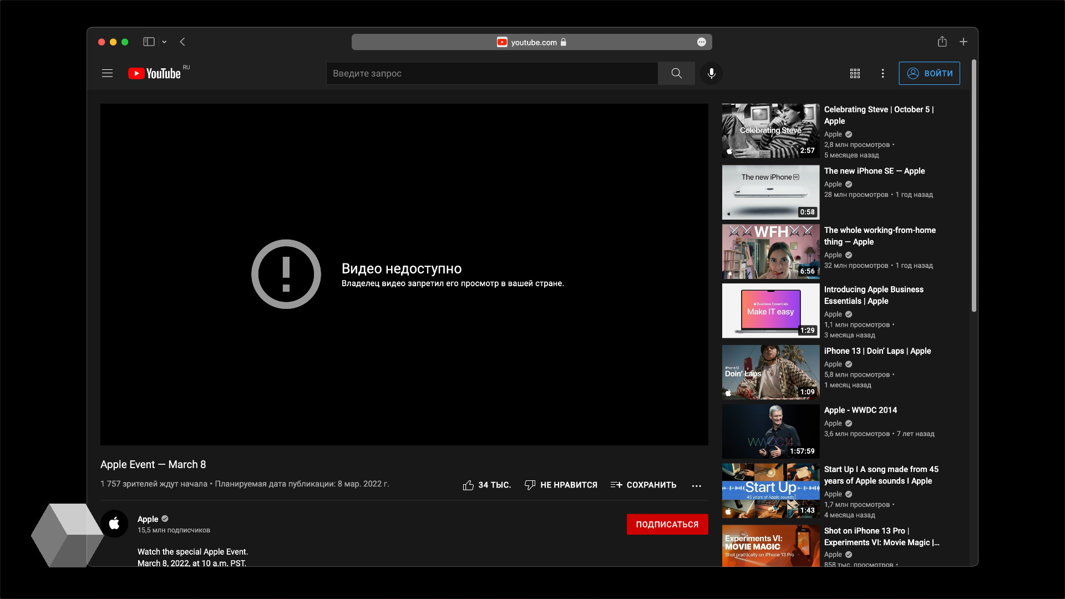Image resolution: width=1065 pixels, height=599 pixels.
Task: Open 'Apple - WWDC 2014' video title
Action: 860,410
